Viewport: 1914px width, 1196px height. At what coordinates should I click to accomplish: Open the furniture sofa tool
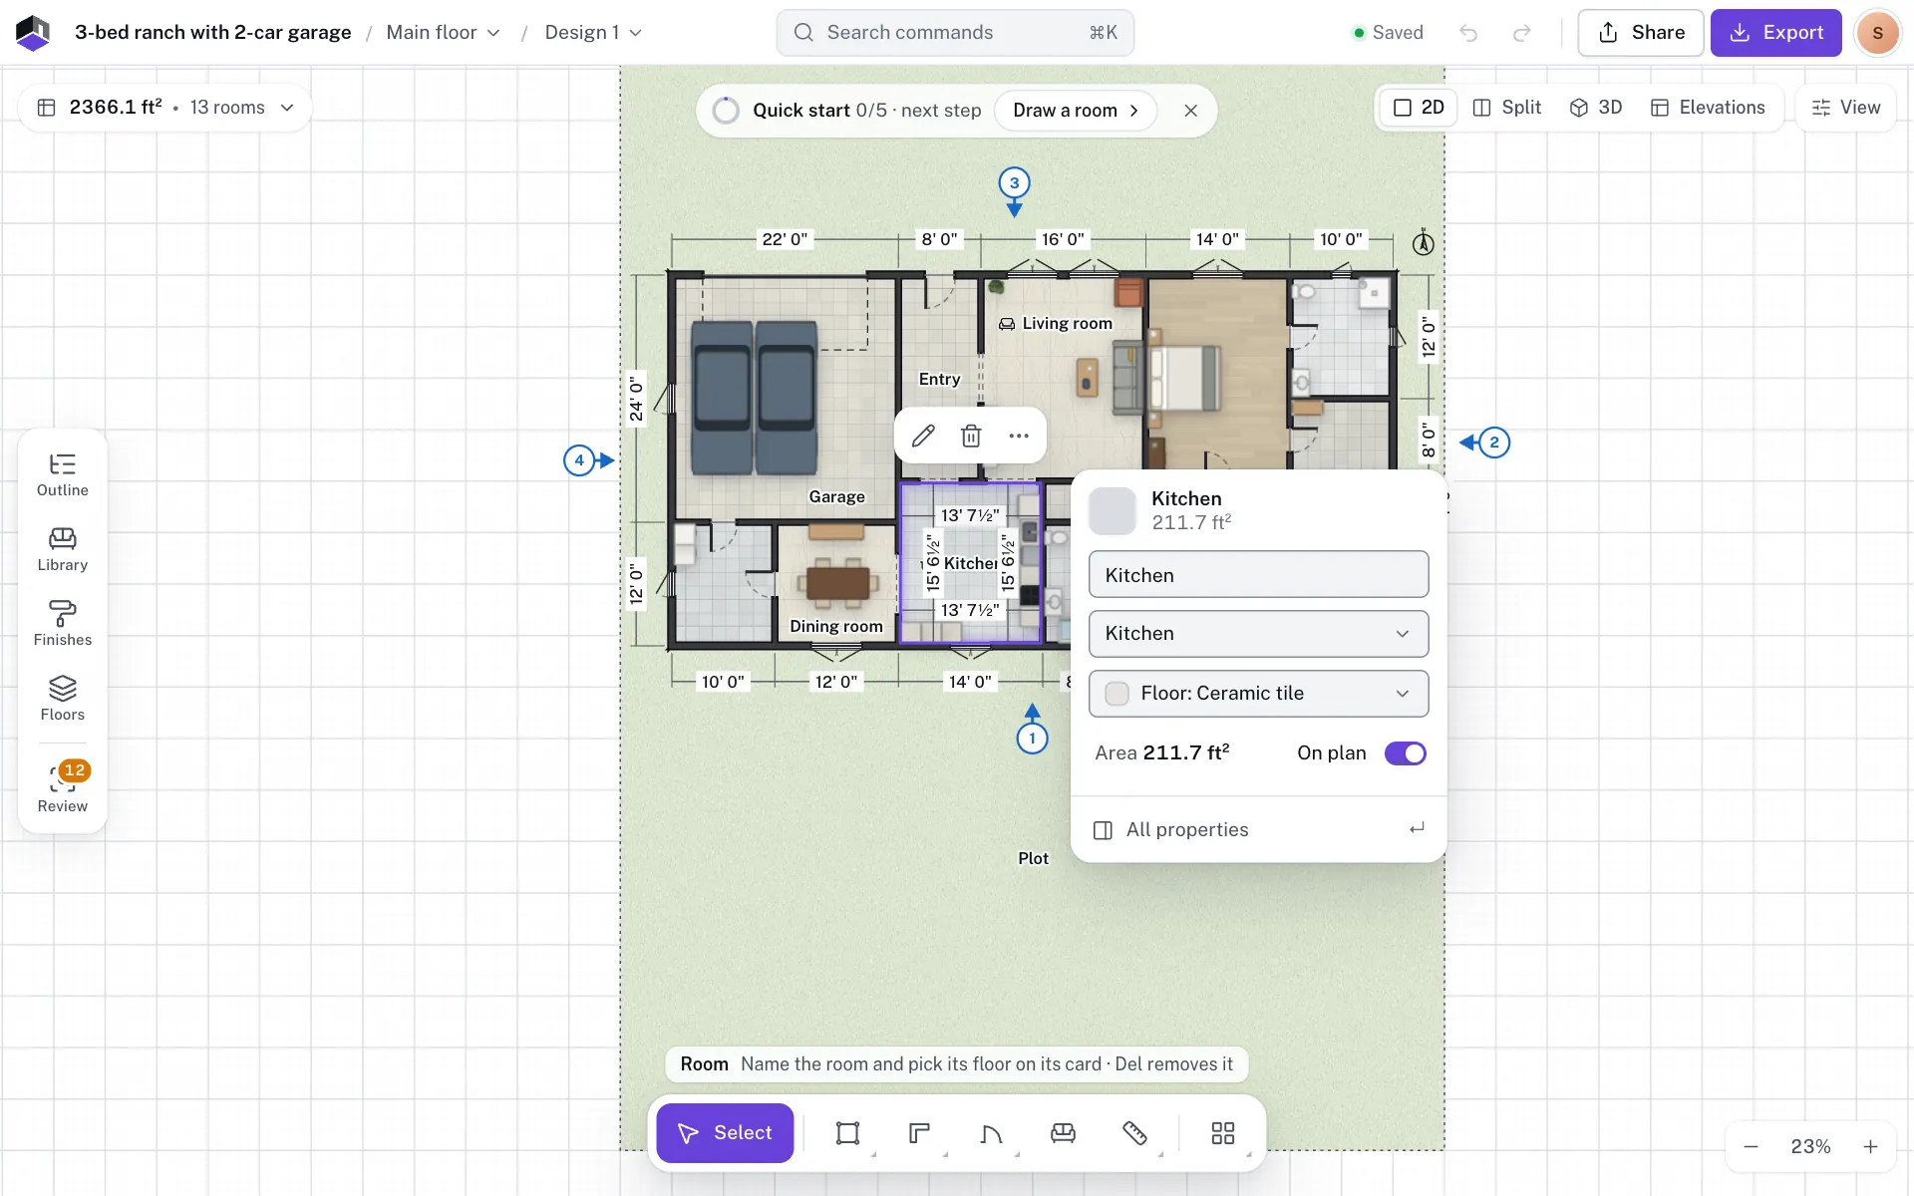[1063, 1133]
